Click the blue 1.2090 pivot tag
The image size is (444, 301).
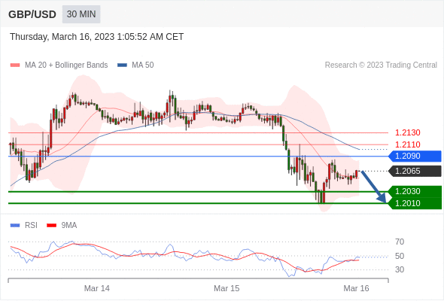[415, 156]
